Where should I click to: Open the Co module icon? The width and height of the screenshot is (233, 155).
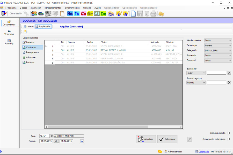tap(83, 14)
